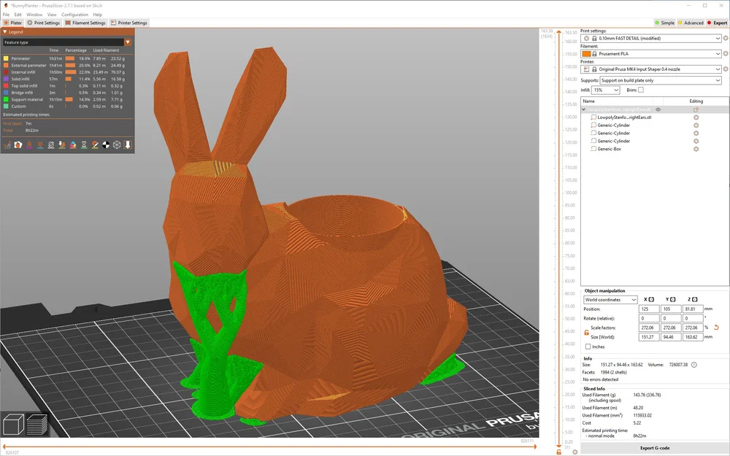
Task: Hide LowpolyStanford...UprightEars.stl via eye icon
Action: tap(658, 109)
